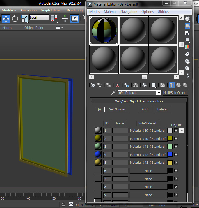The height and width of the screenshot is (208, 199).
Task: Open Material/Map Navigator icon
Action: tap(187, 75)
